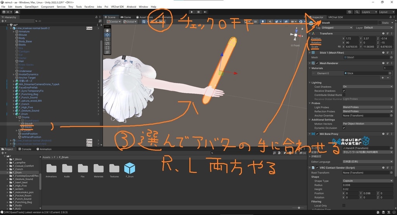Collapse the Drums hierarchy item
The height and width of the screenshot is (215, 397).
pyautogui.click(x=17, y=117)
